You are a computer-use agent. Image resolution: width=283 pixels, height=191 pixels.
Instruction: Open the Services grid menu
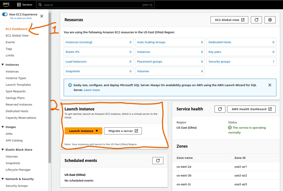click(x=24, y=5)
